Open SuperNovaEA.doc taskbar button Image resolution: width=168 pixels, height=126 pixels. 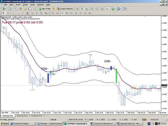coord(130,124)
